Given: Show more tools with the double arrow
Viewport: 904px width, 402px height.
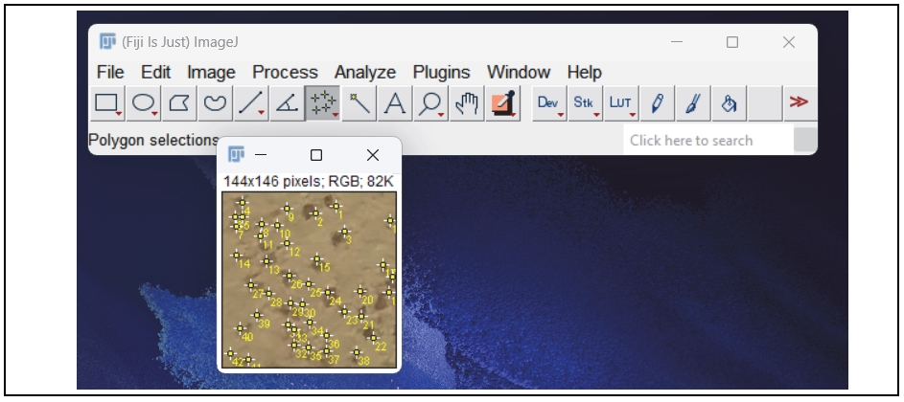Looking at the screenshot, I should (x=797, y=103).
